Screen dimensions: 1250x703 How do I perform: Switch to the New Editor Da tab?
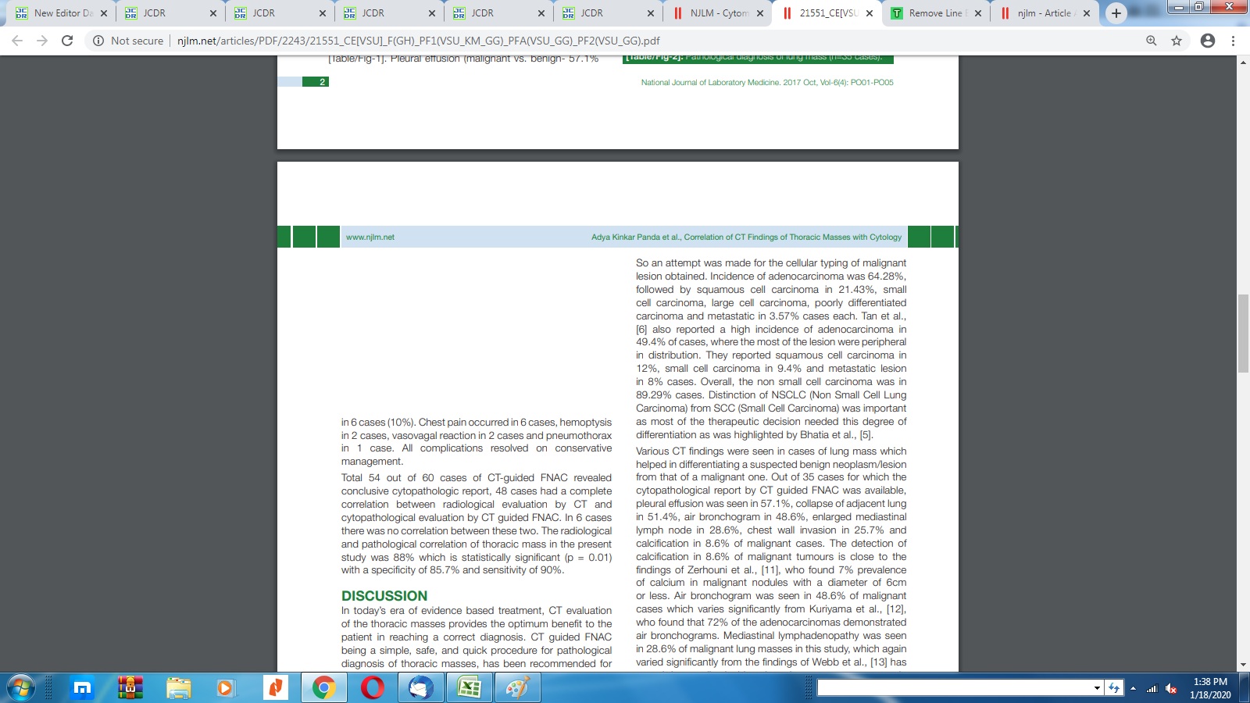click(61, 13)
